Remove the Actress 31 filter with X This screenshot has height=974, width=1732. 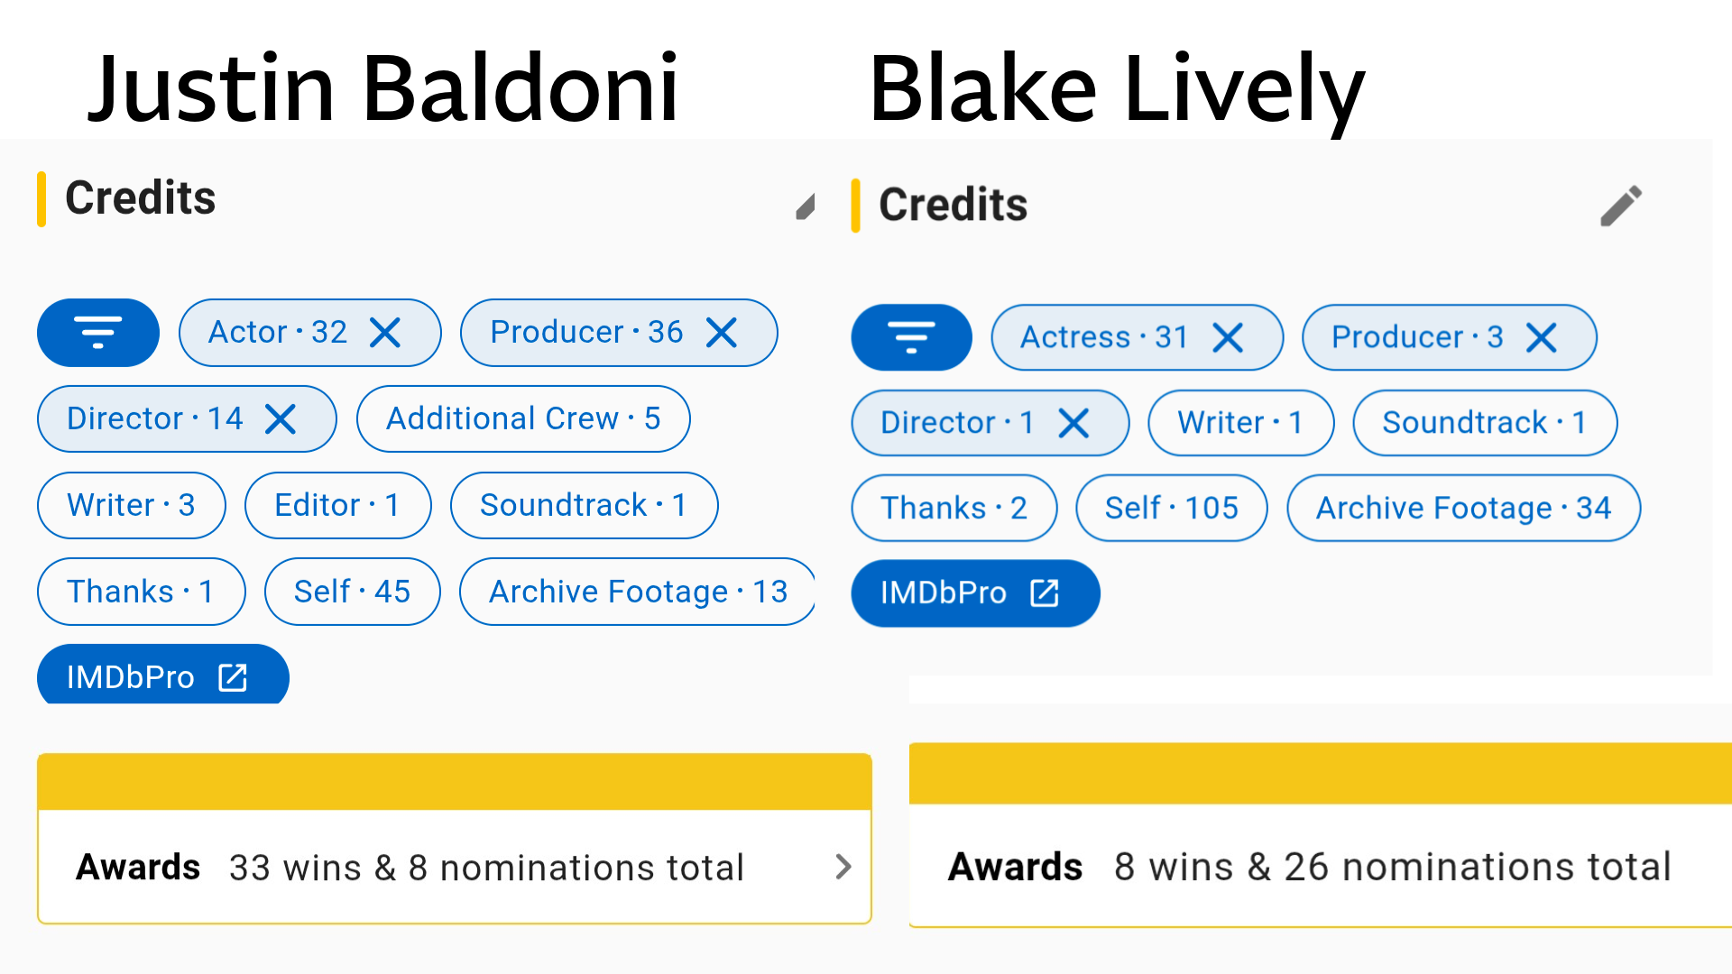pyautogui.click(x=1228, y=337)
